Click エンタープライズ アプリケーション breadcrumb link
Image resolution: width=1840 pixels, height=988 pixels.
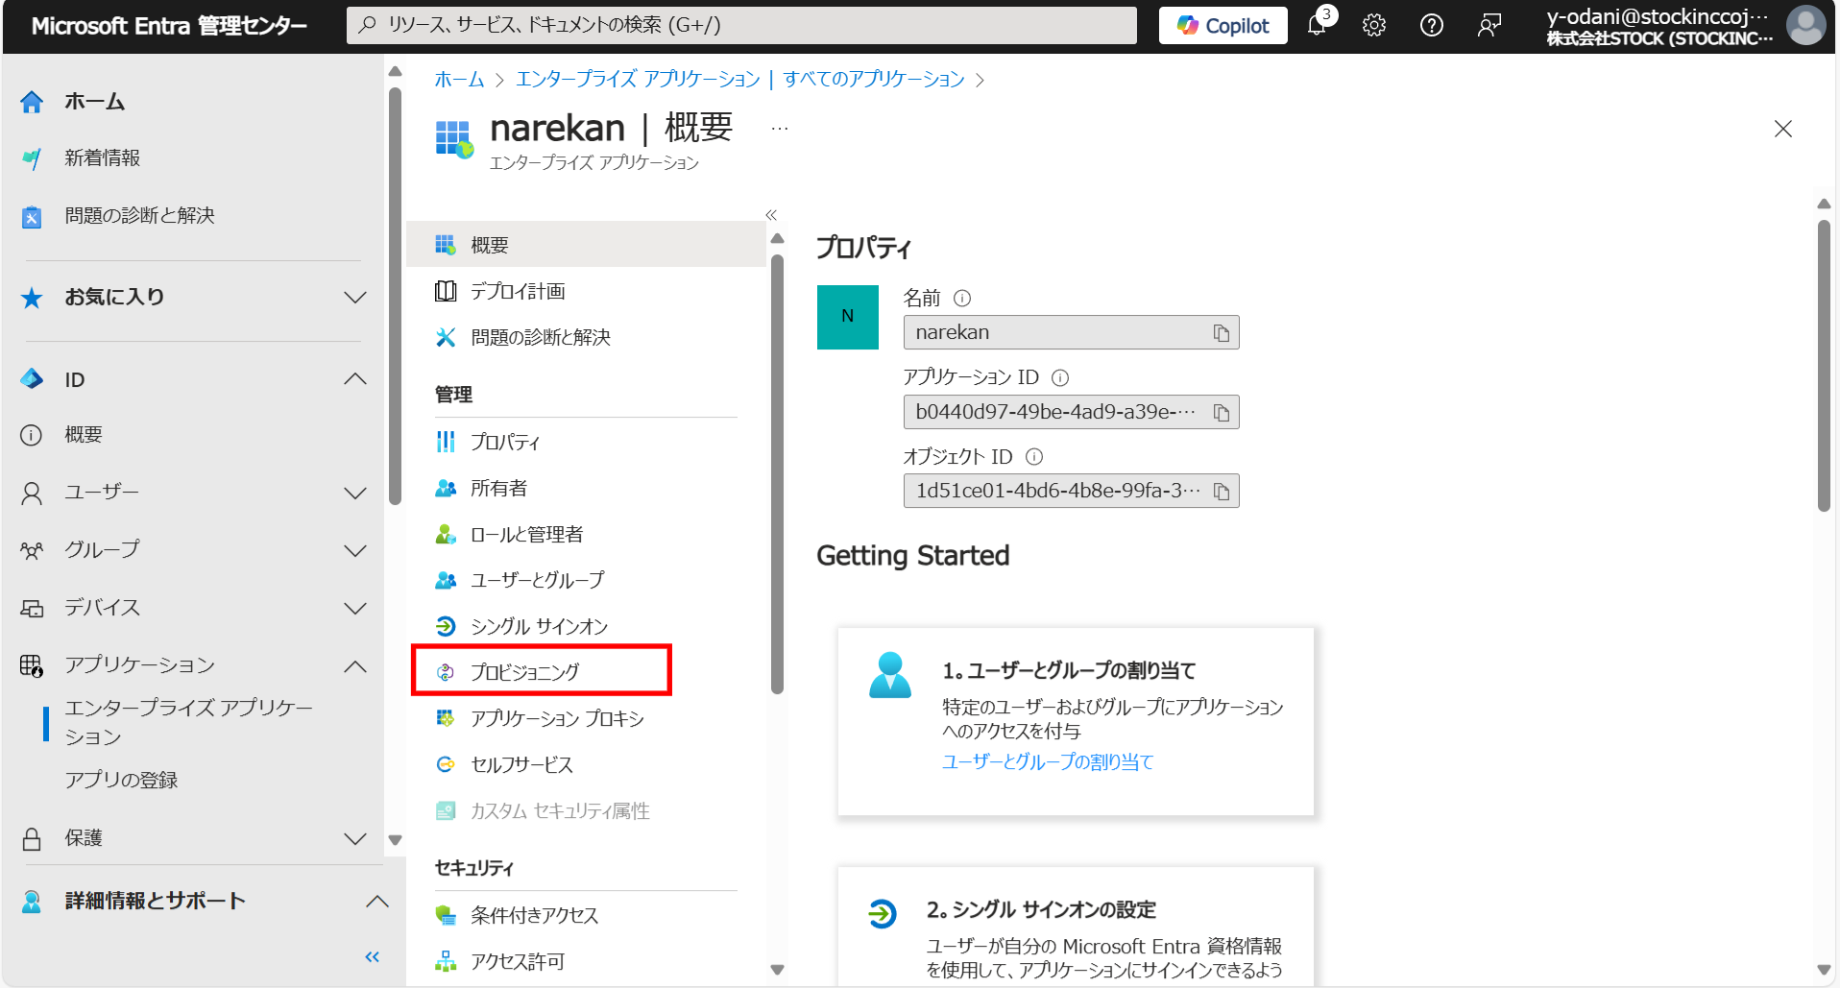click(x=638, y=79)
